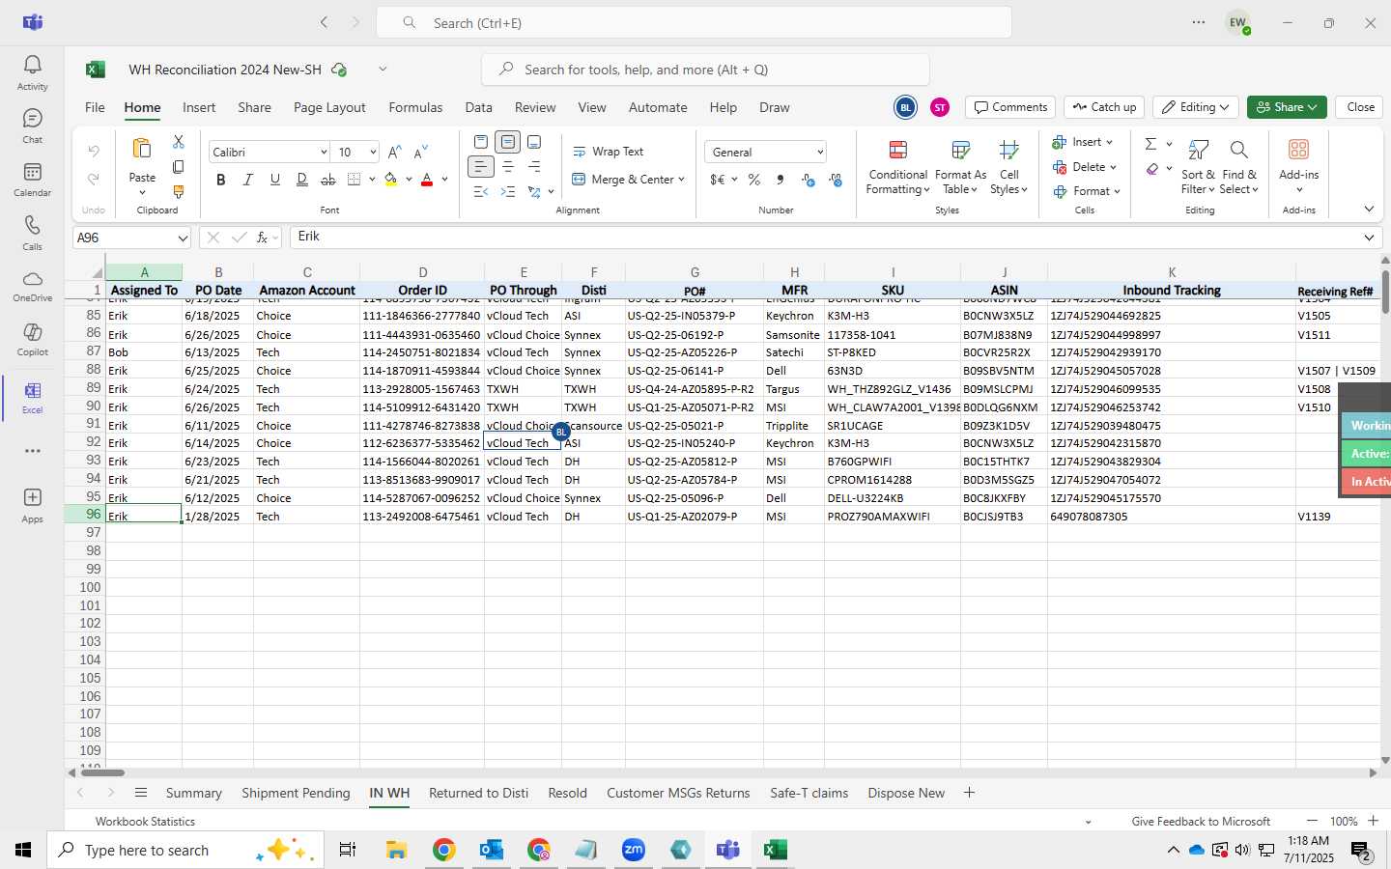Click the Comments button
This screenshot has width=1391, height=869.
click(x=1010, y=107)
